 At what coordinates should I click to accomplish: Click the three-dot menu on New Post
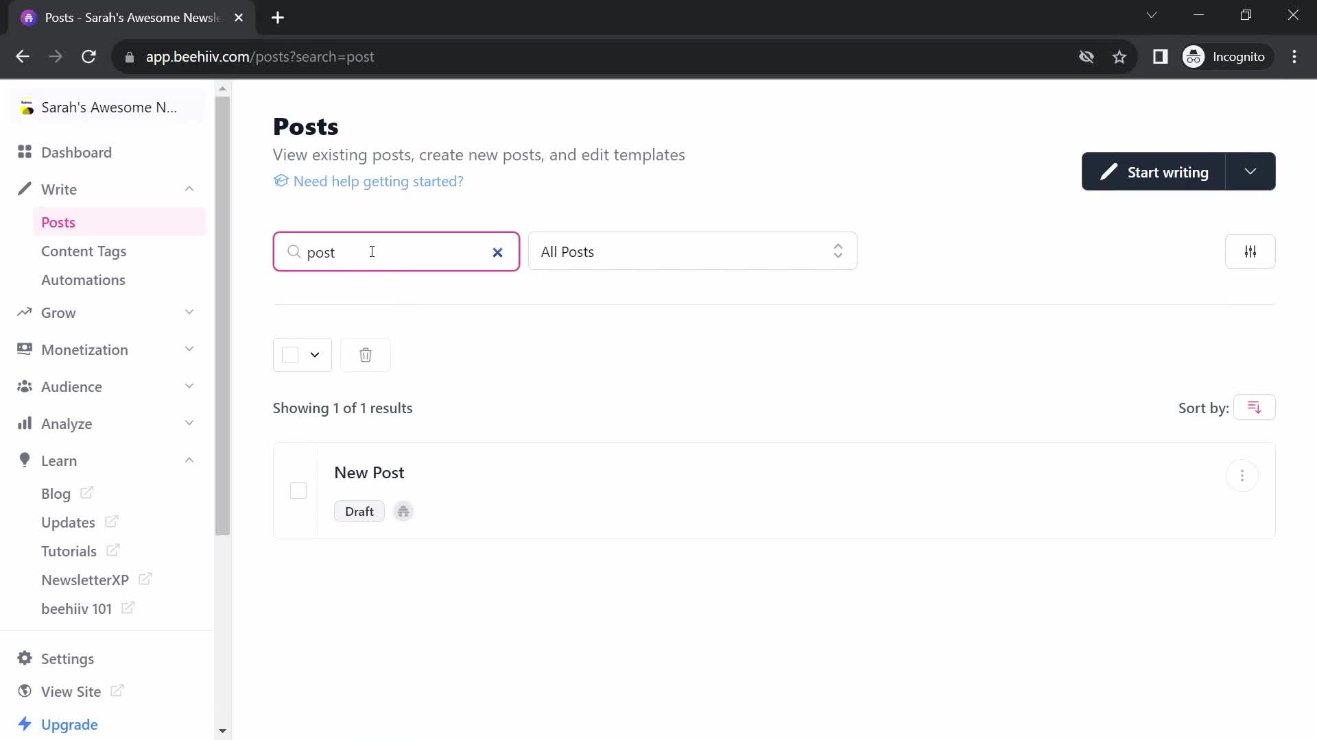click(x=1242, y=476)
